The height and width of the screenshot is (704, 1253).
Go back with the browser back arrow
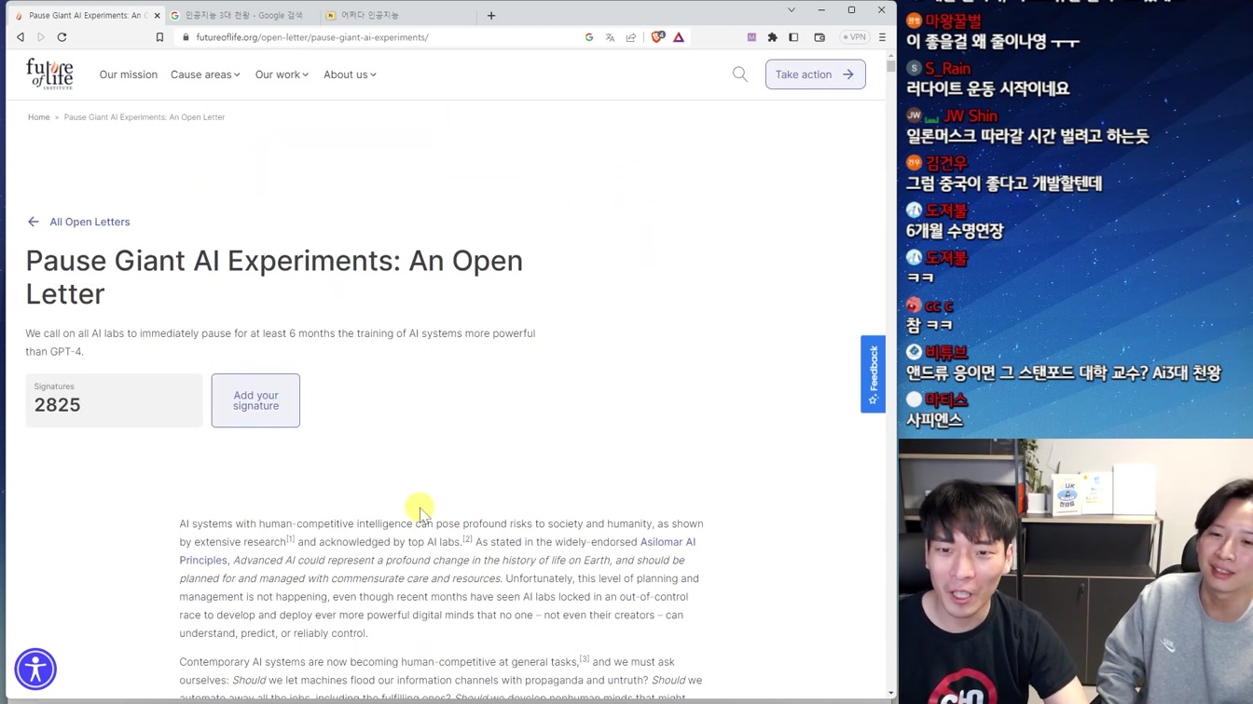(x=21, y=37)
